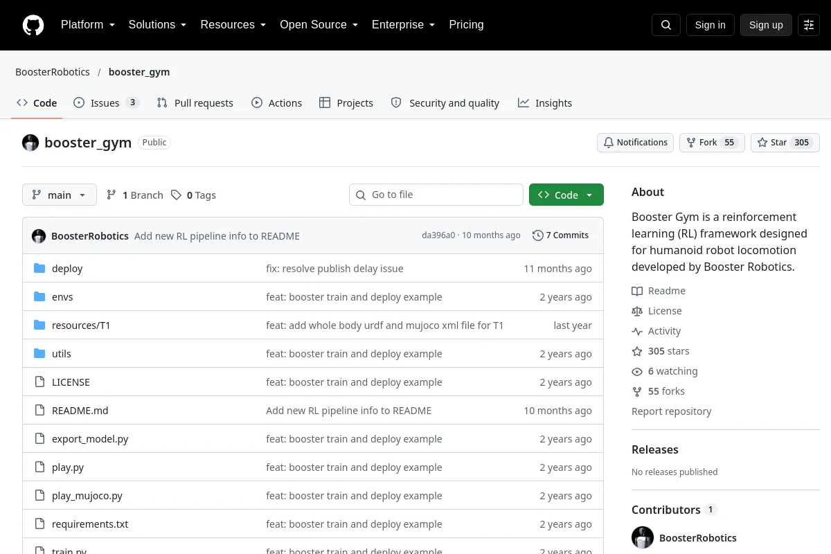Expand the Solutions menu
This screenshot has width=831, height=554.
coord(157,25)
